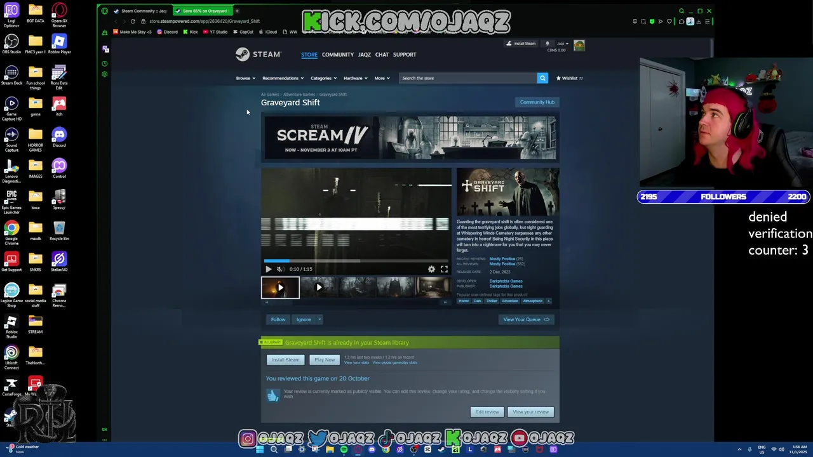Open the Google Chrome desktop icon

11,233
